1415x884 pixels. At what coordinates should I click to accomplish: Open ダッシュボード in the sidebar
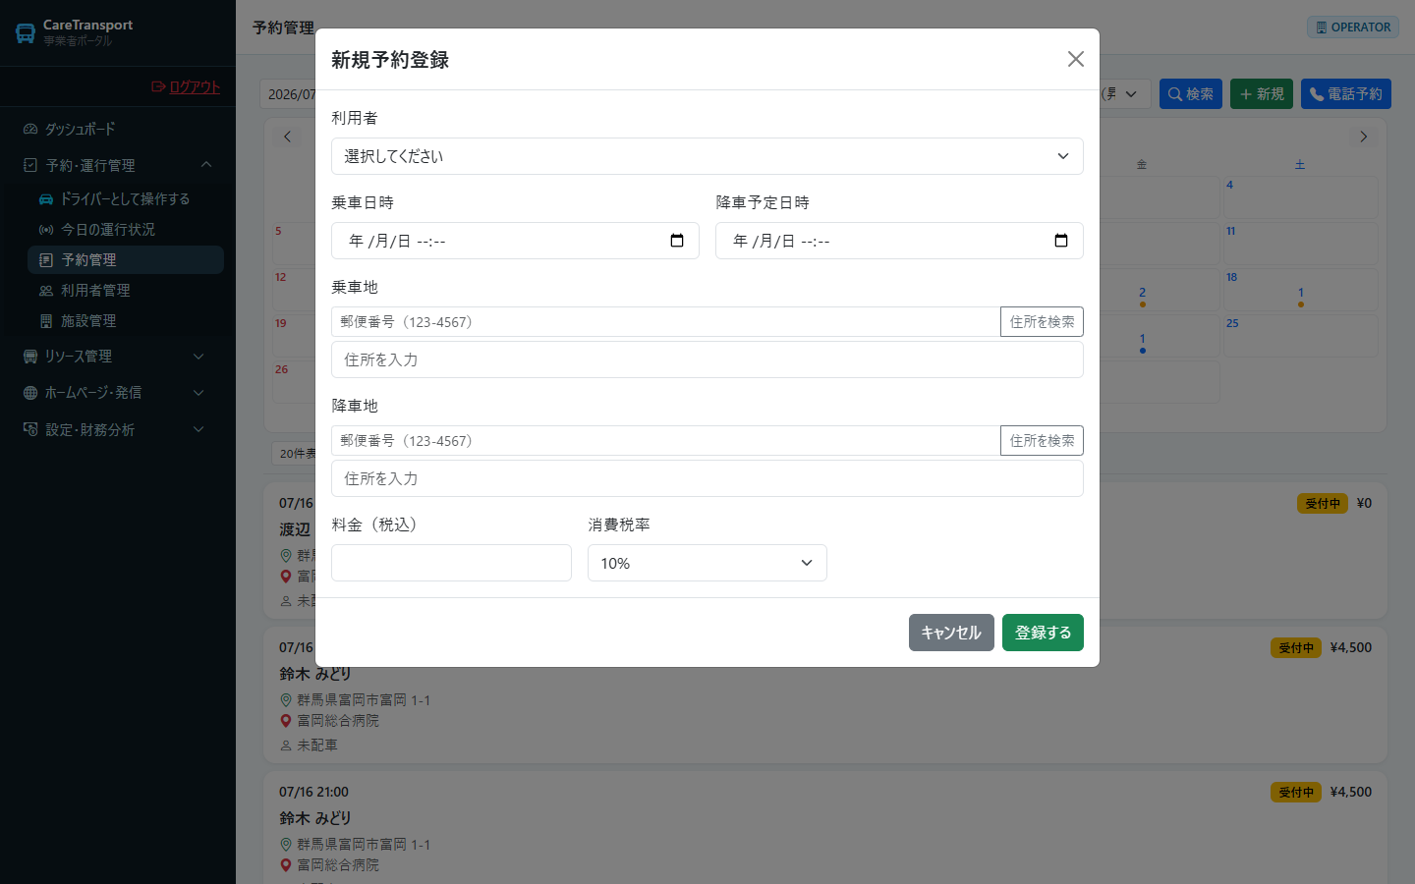click(x=118, y=129)
